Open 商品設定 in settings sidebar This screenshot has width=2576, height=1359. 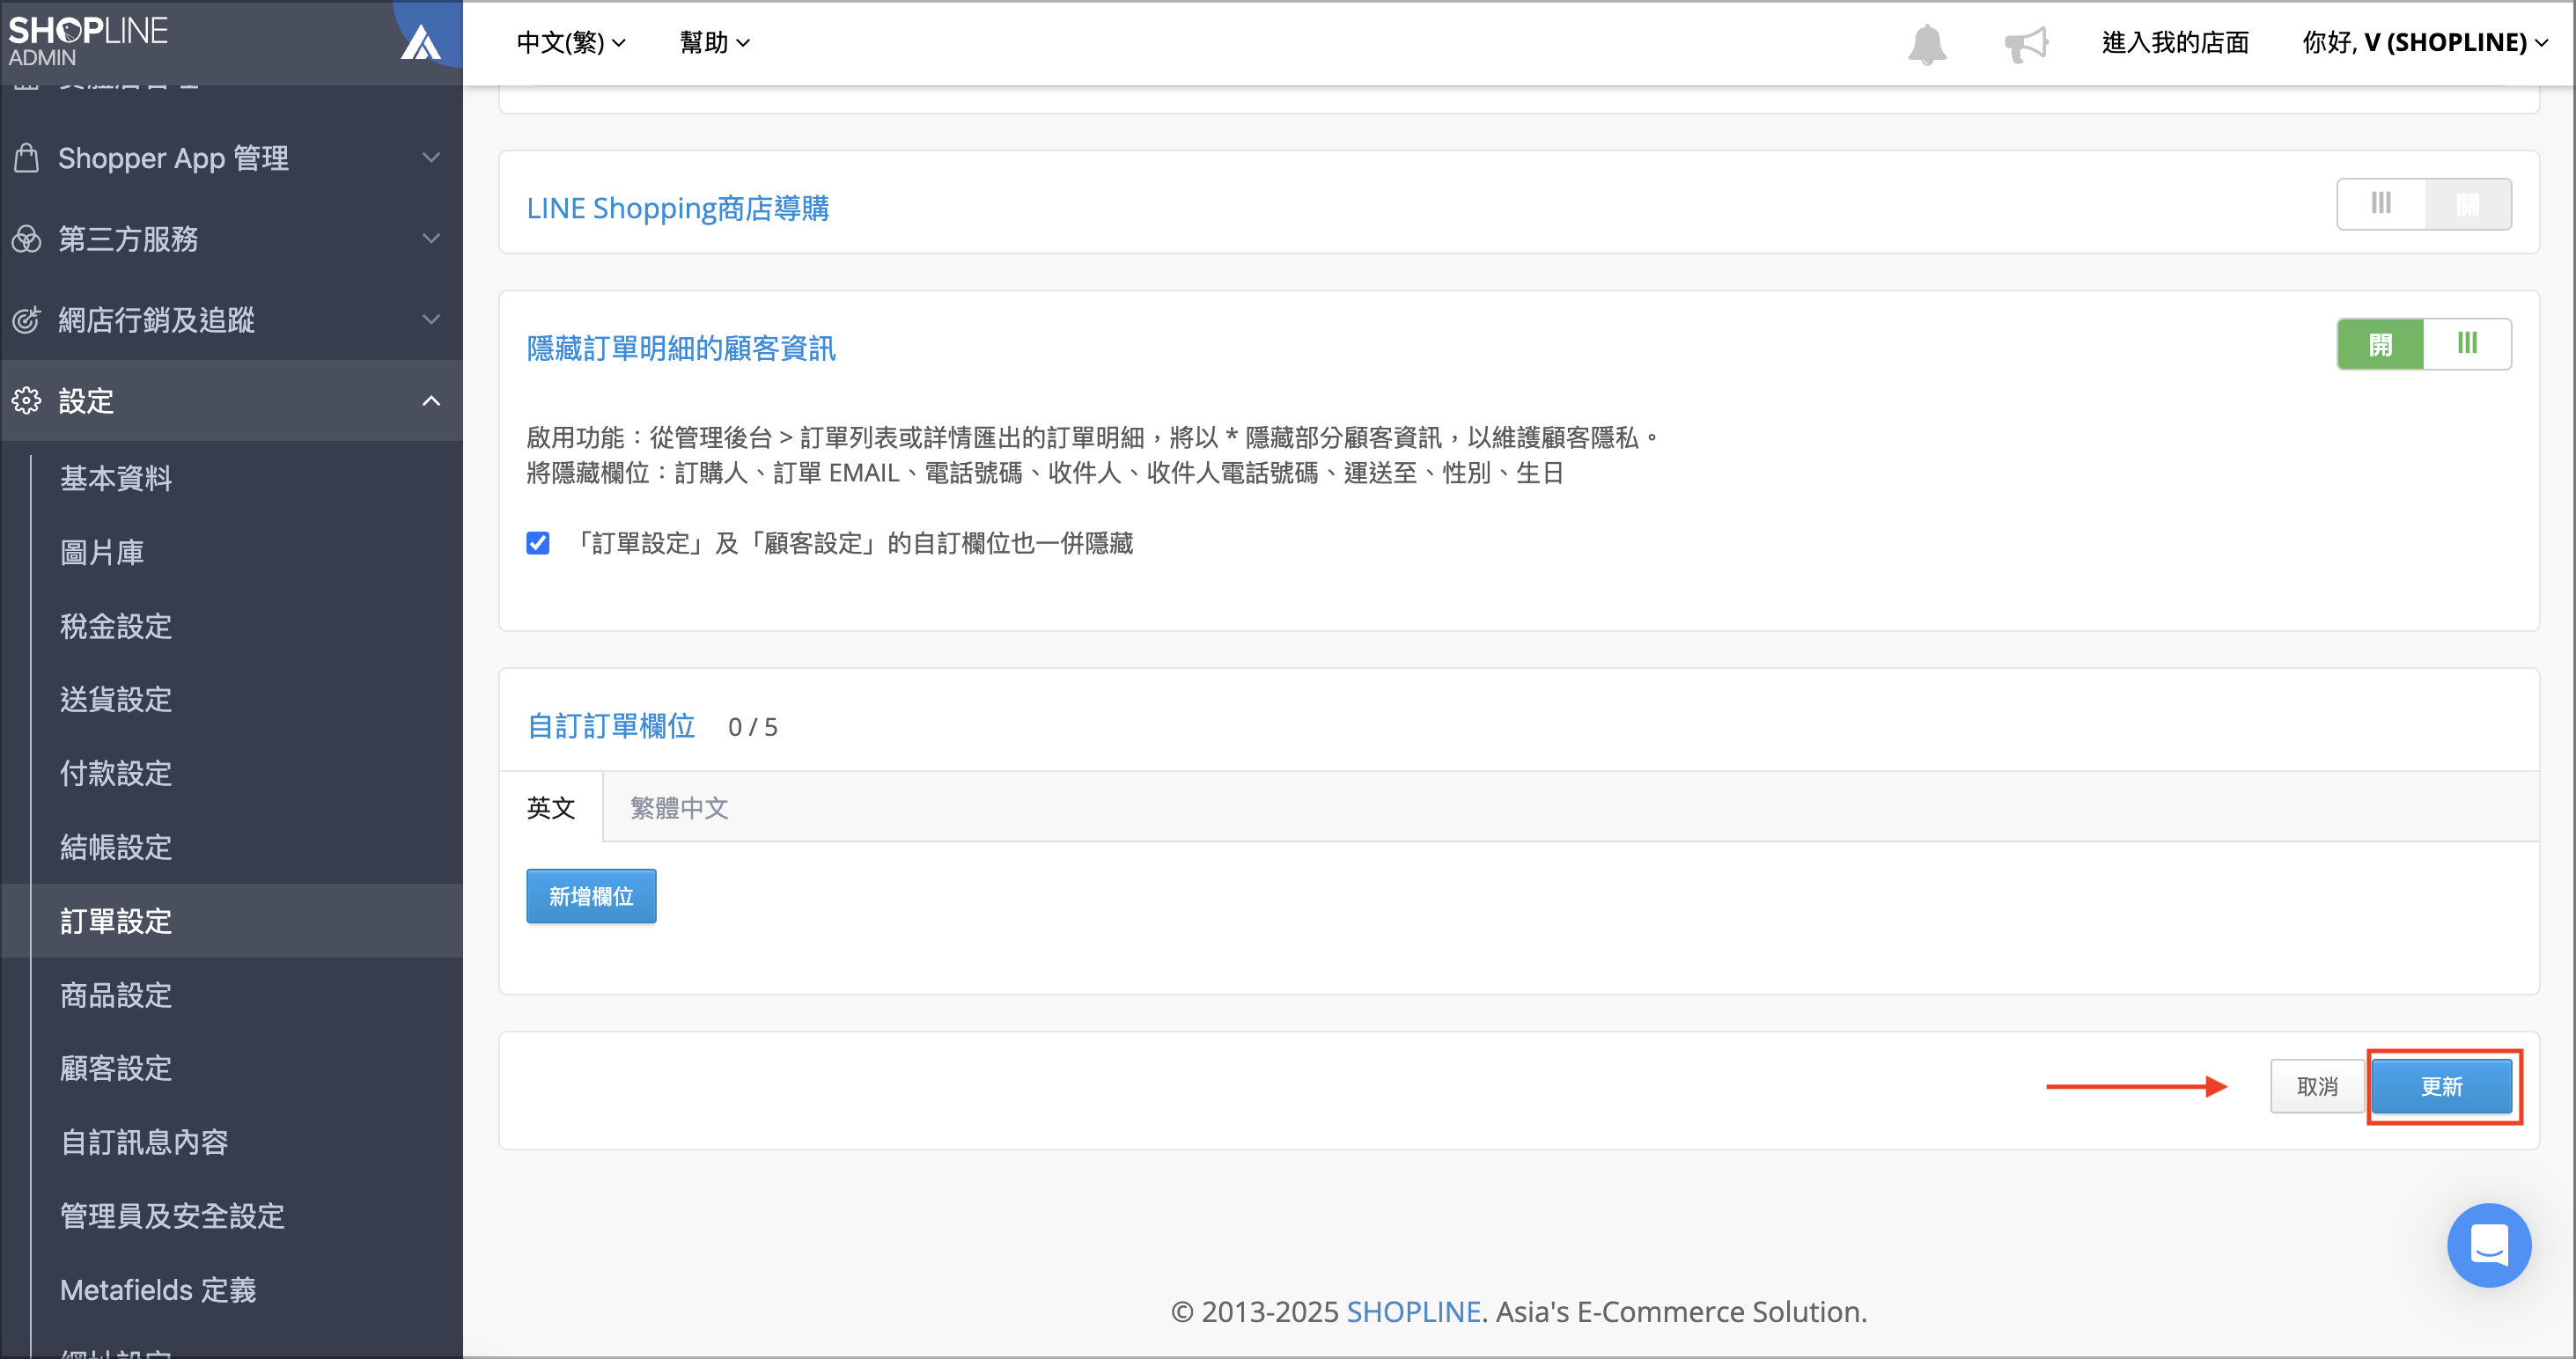coord(116,995)
